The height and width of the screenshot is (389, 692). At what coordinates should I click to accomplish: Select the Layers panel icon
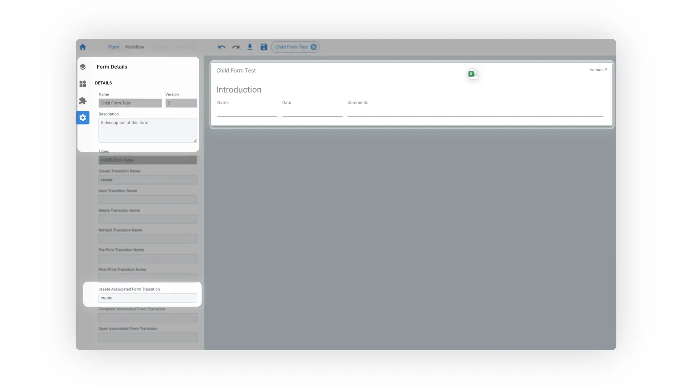pyautogui.click(x=83, y=67)
